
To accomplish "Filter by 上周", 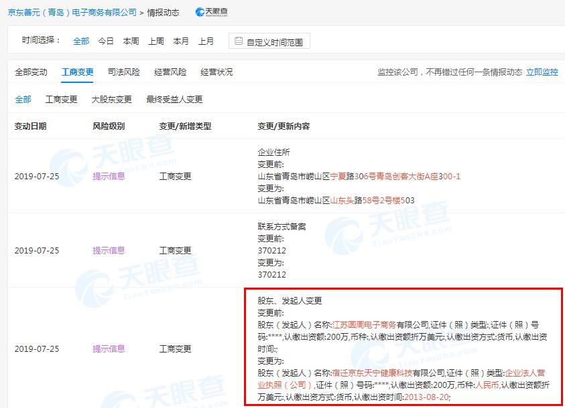I will (156, 41).
